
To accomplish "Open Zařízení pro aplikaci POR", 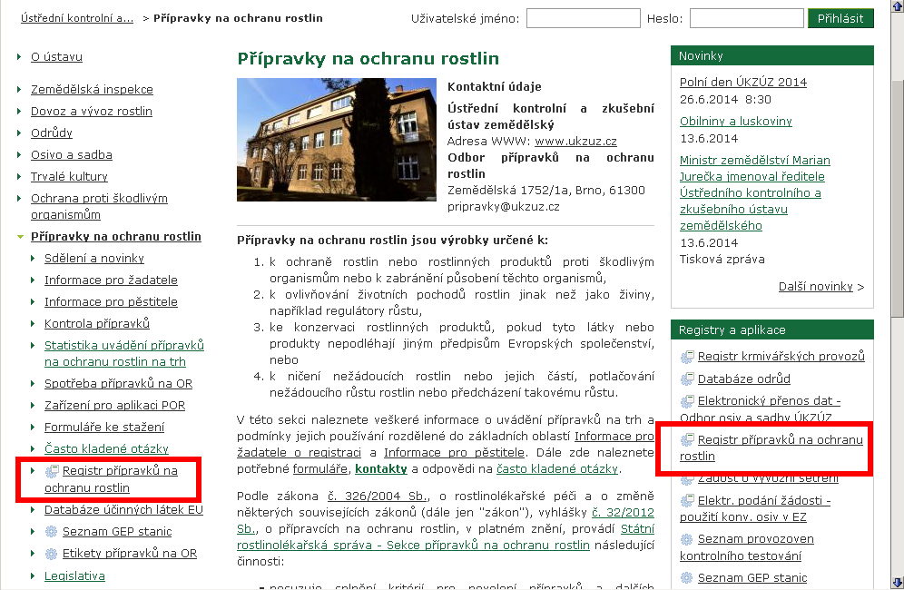I will click(x=114, y=406).
